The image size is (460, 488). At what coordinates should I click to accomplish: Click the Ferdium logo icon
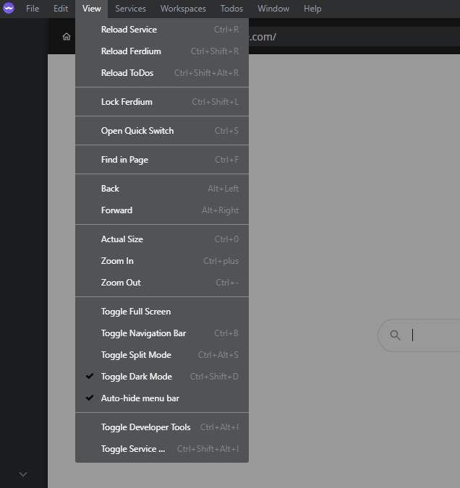(x=9, y=9)
